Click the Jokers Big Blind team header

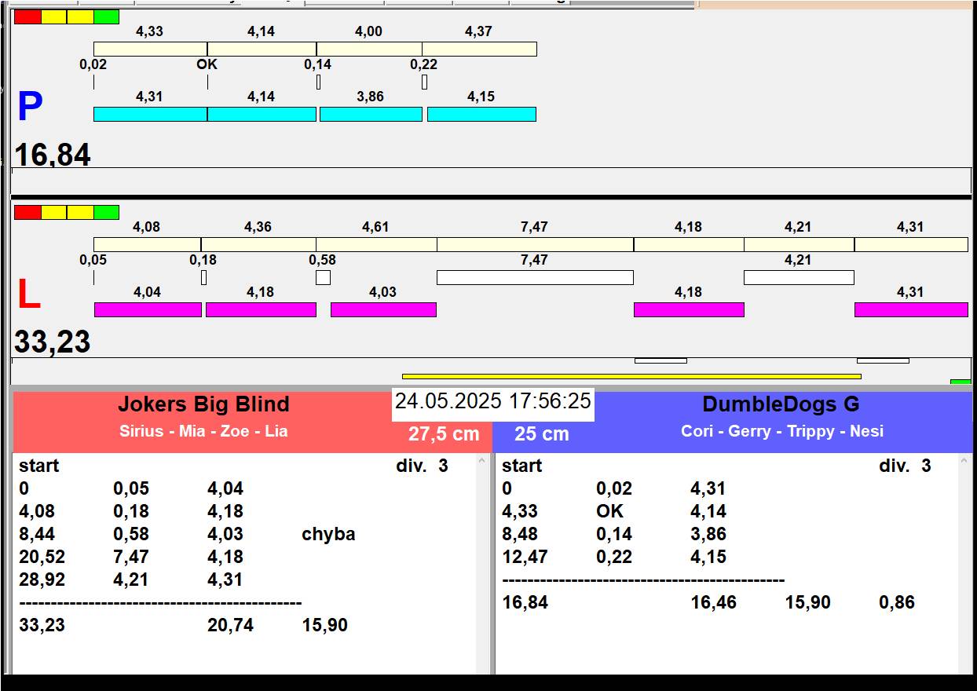coord(203,404)
